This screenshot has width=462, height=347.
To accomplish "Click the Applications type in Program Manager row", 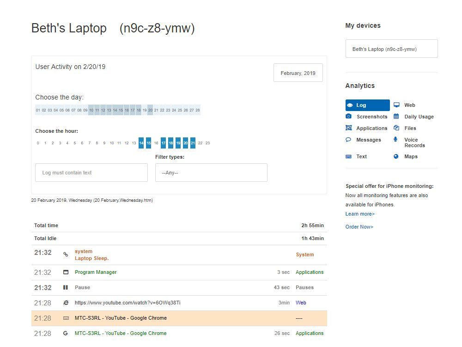I will pos(310,272).
